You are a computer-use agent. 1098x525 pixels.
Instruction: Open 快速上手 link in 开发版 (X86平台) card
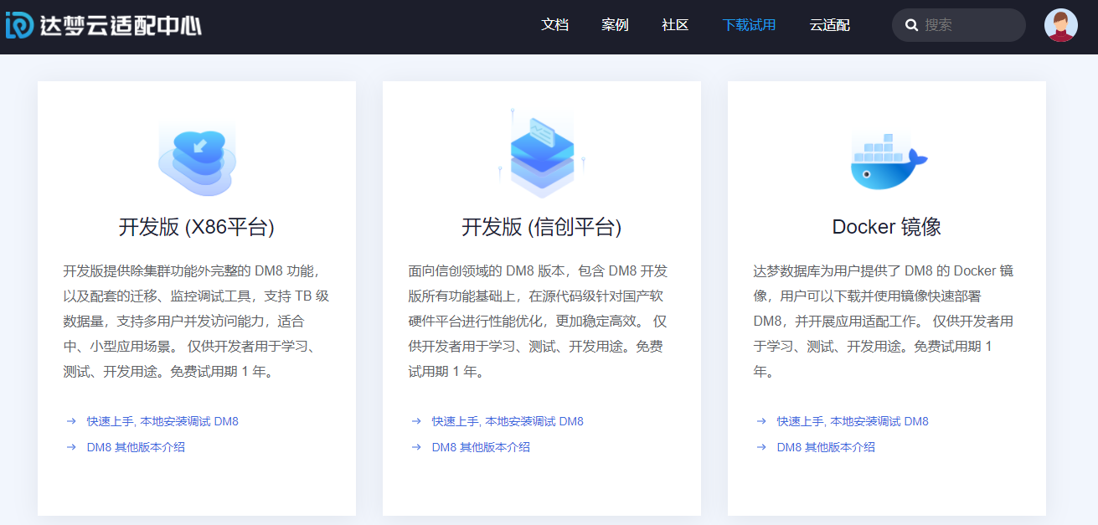(162, 421)
